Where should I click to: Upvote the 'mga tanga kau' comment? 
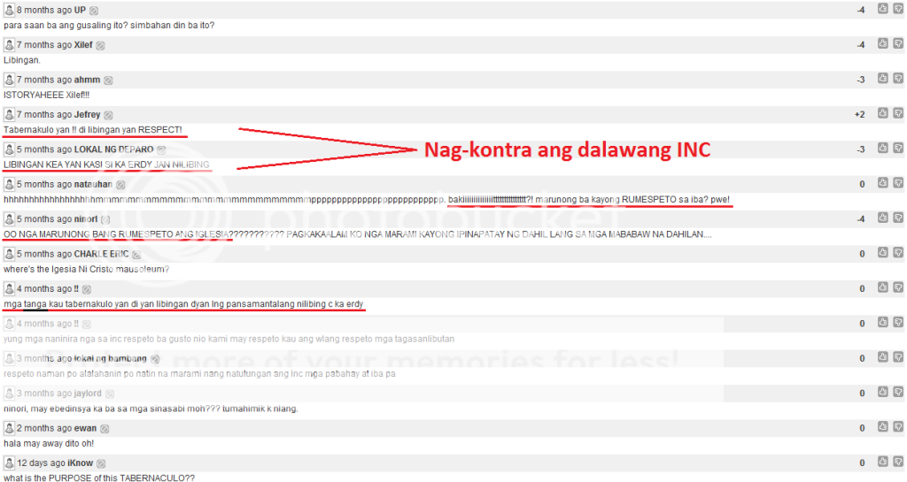pos(883,287)
